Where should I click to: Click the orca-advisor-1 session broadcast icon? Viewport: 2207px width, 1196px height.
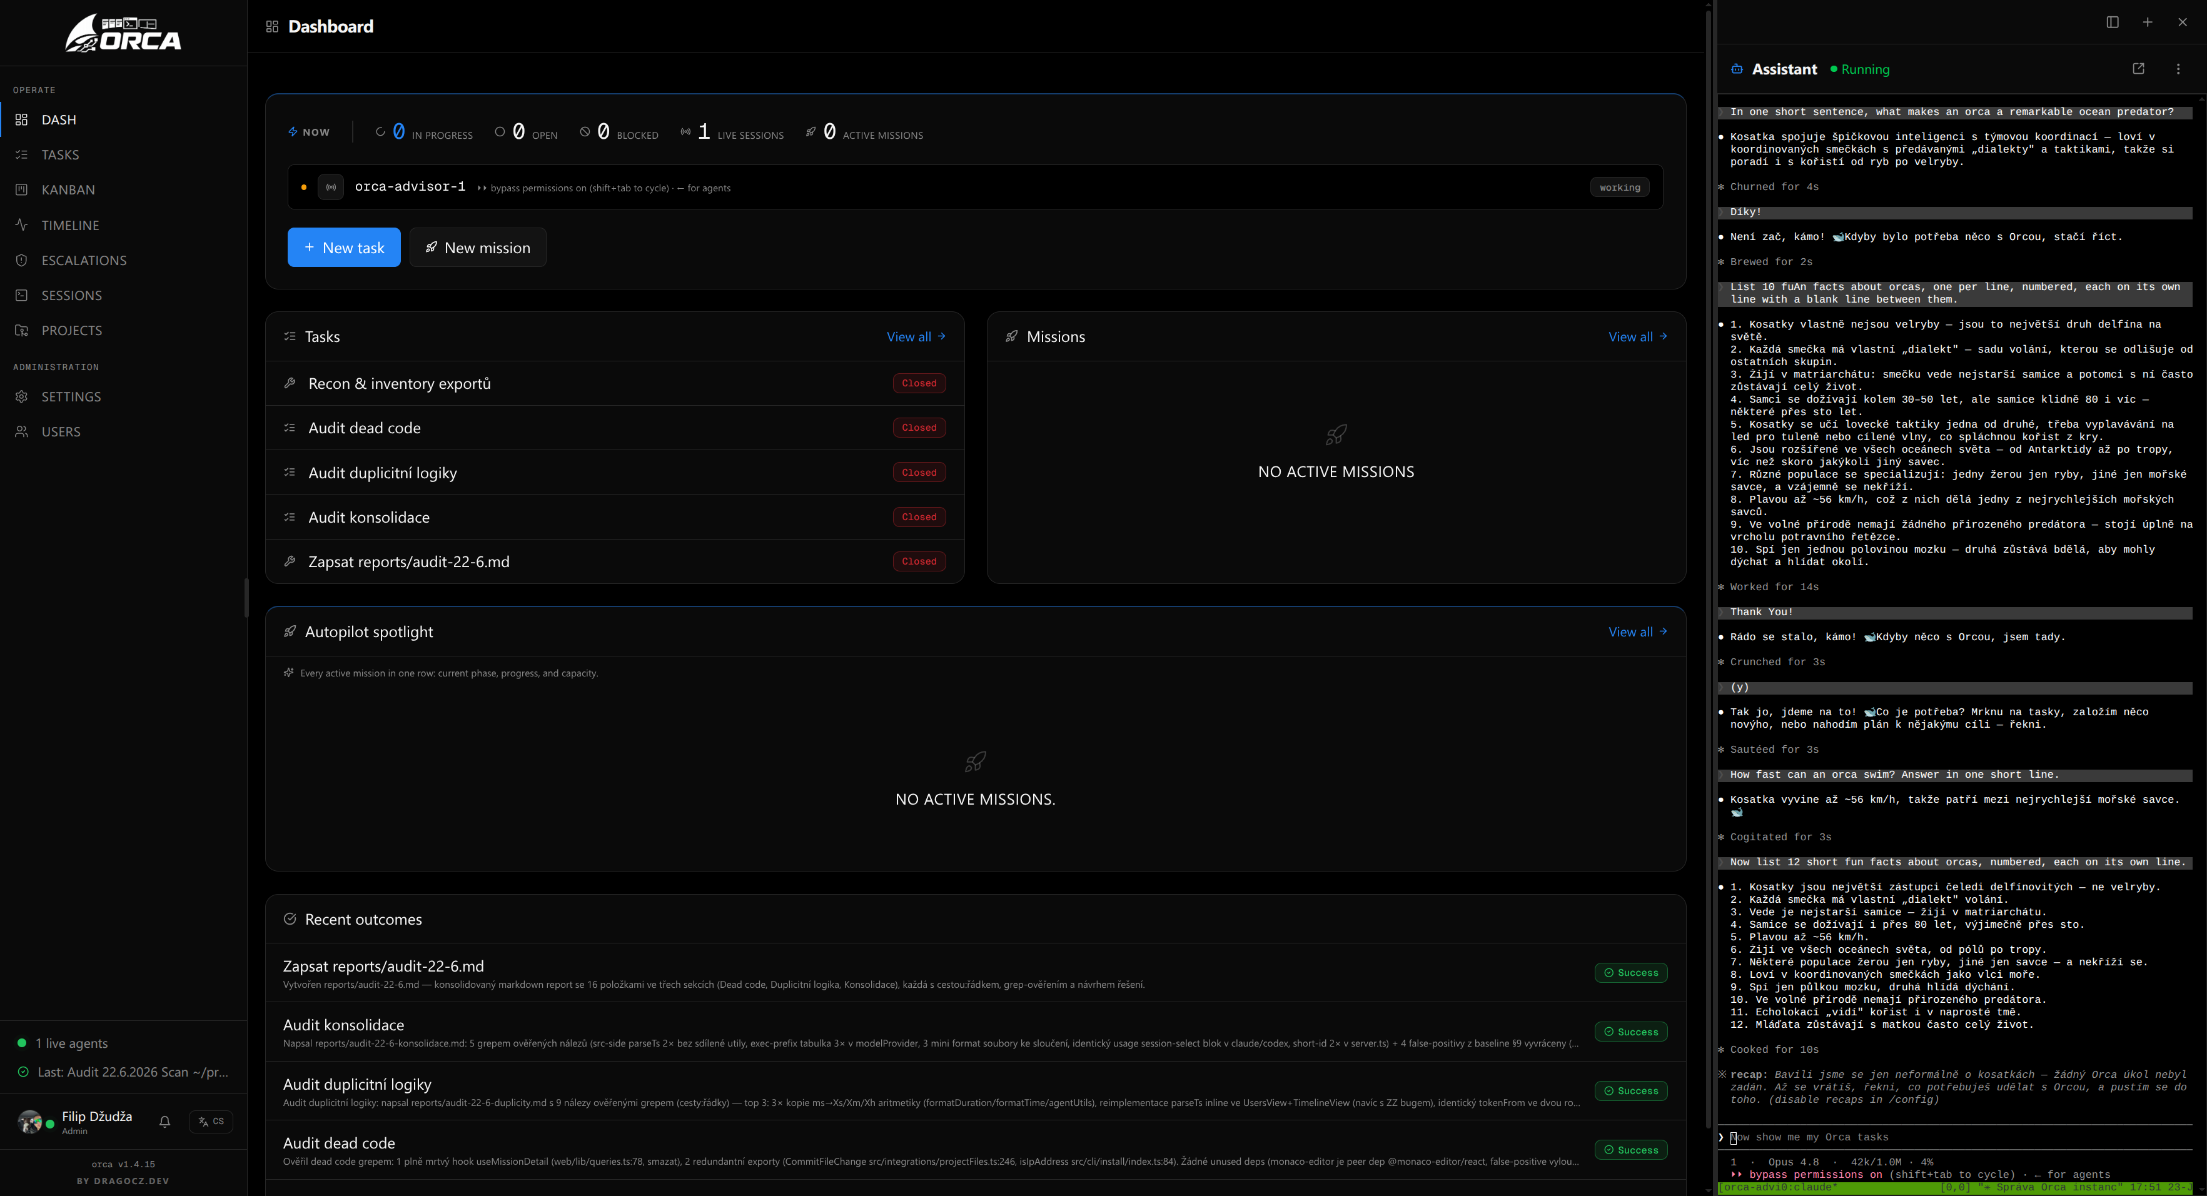tap(331, 187)
